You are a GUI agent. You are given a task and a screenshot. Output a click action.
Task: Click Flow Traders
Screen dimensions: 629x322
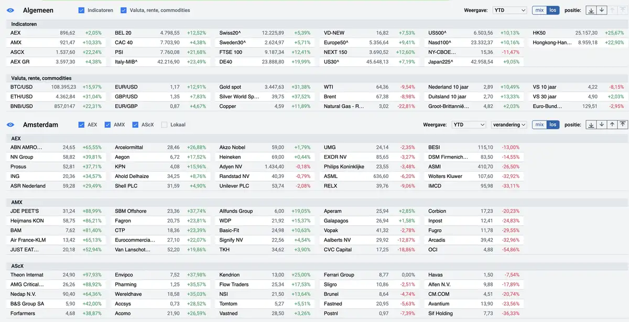click(234, 284)
